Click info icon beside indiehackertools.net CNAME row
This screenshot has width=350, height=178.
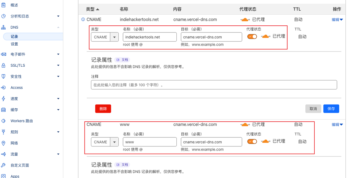(83, 20)
